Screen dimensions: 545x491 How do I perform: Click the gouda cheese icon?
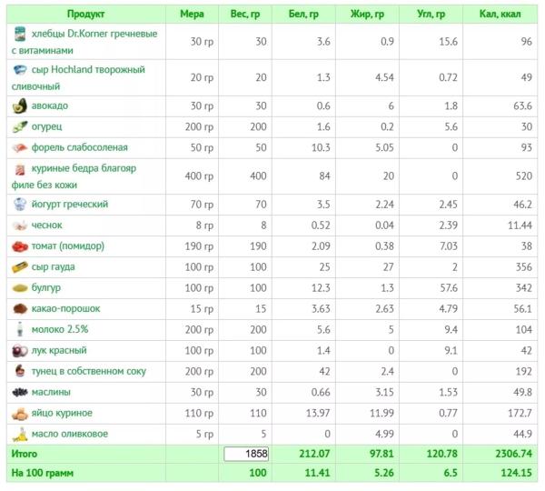pyautogui.click(x=19, y=267)
